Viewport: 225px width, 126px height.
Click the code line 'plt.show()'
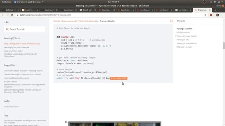67,49
